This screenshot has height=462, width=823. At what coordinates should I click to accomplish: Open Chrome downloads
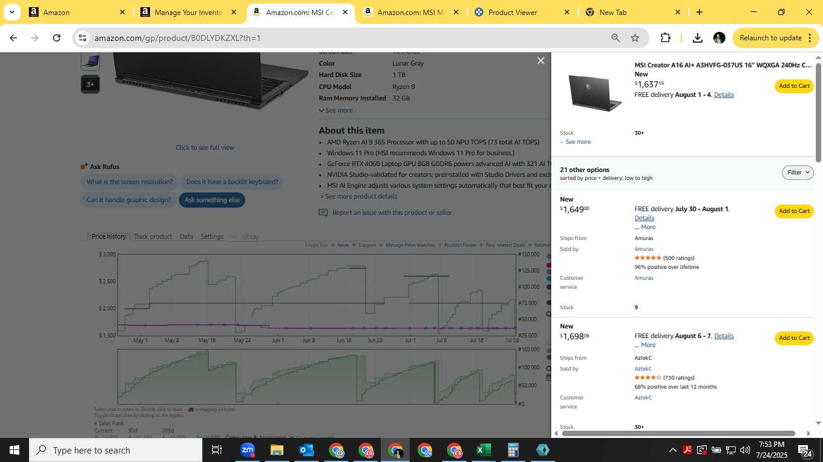[x=698, y=38]
